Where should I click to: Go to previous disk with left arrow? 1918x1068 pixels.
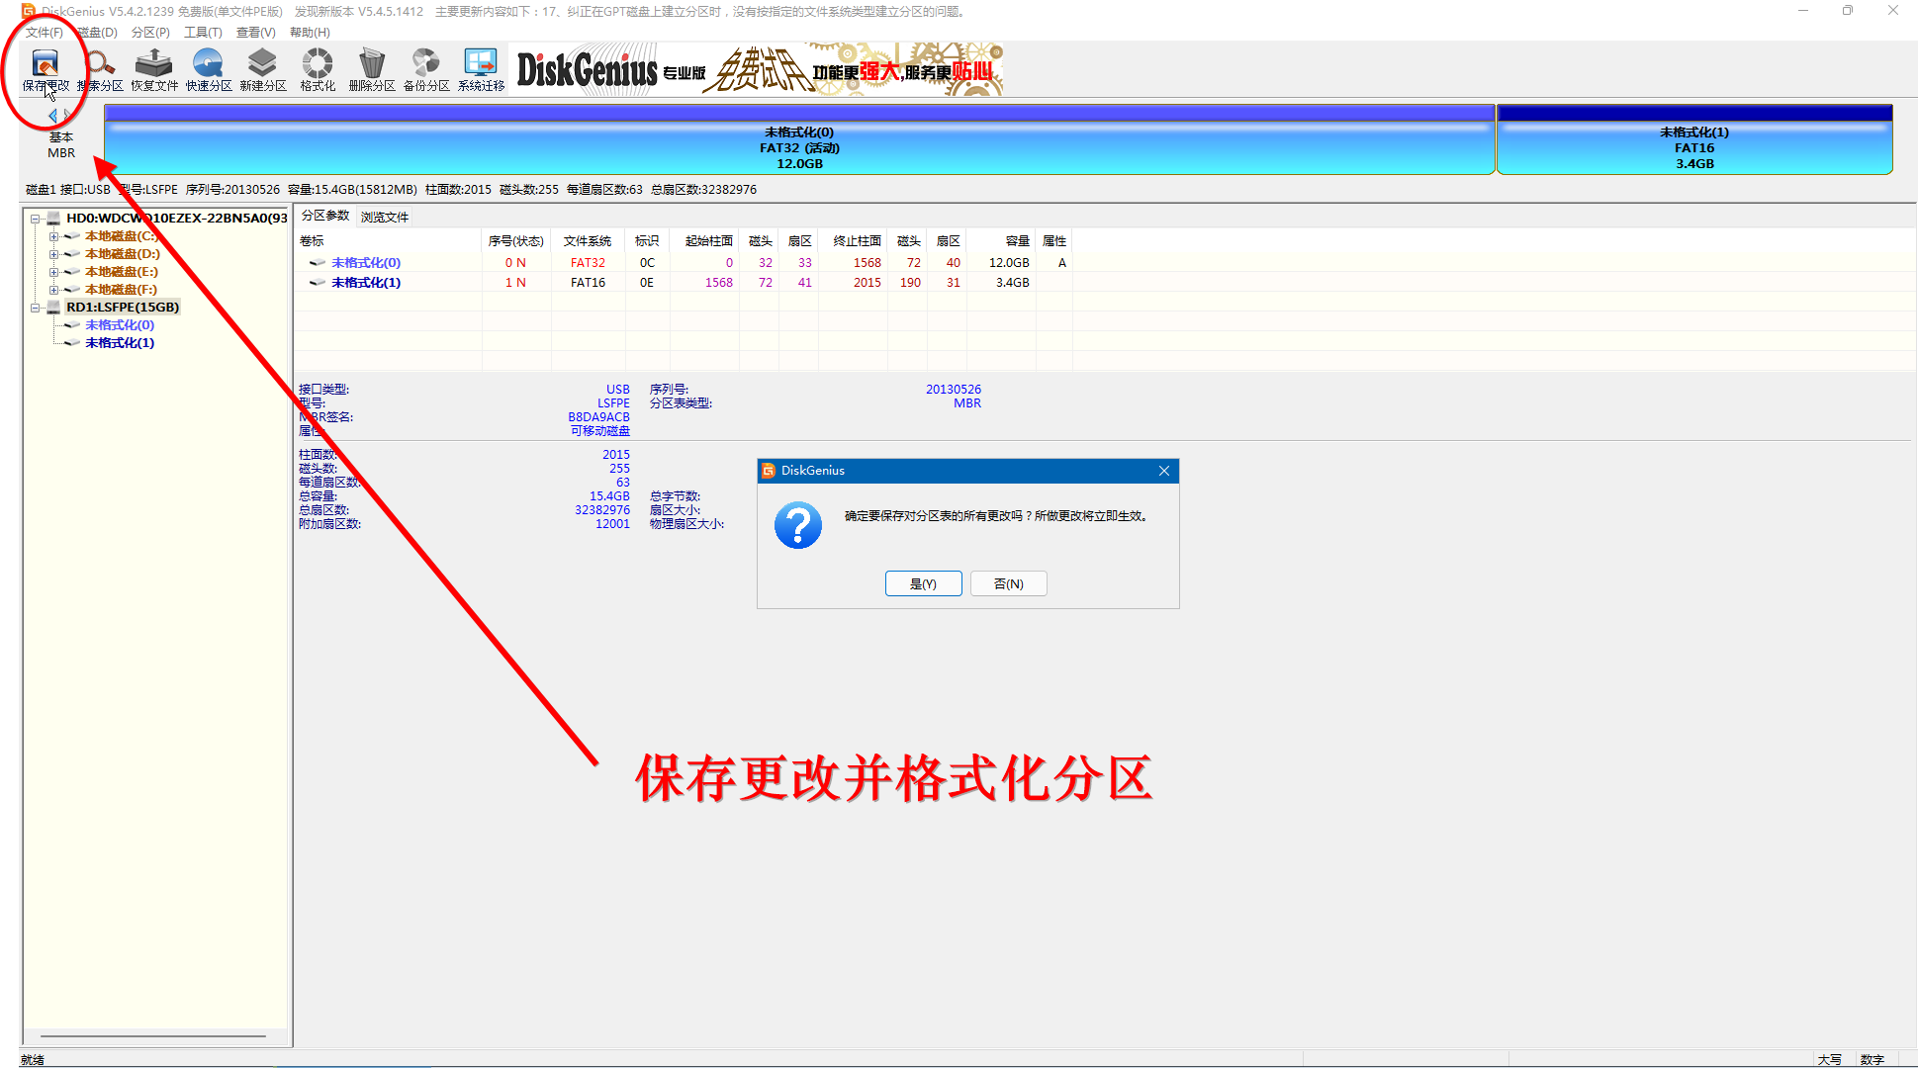point(52,116)
